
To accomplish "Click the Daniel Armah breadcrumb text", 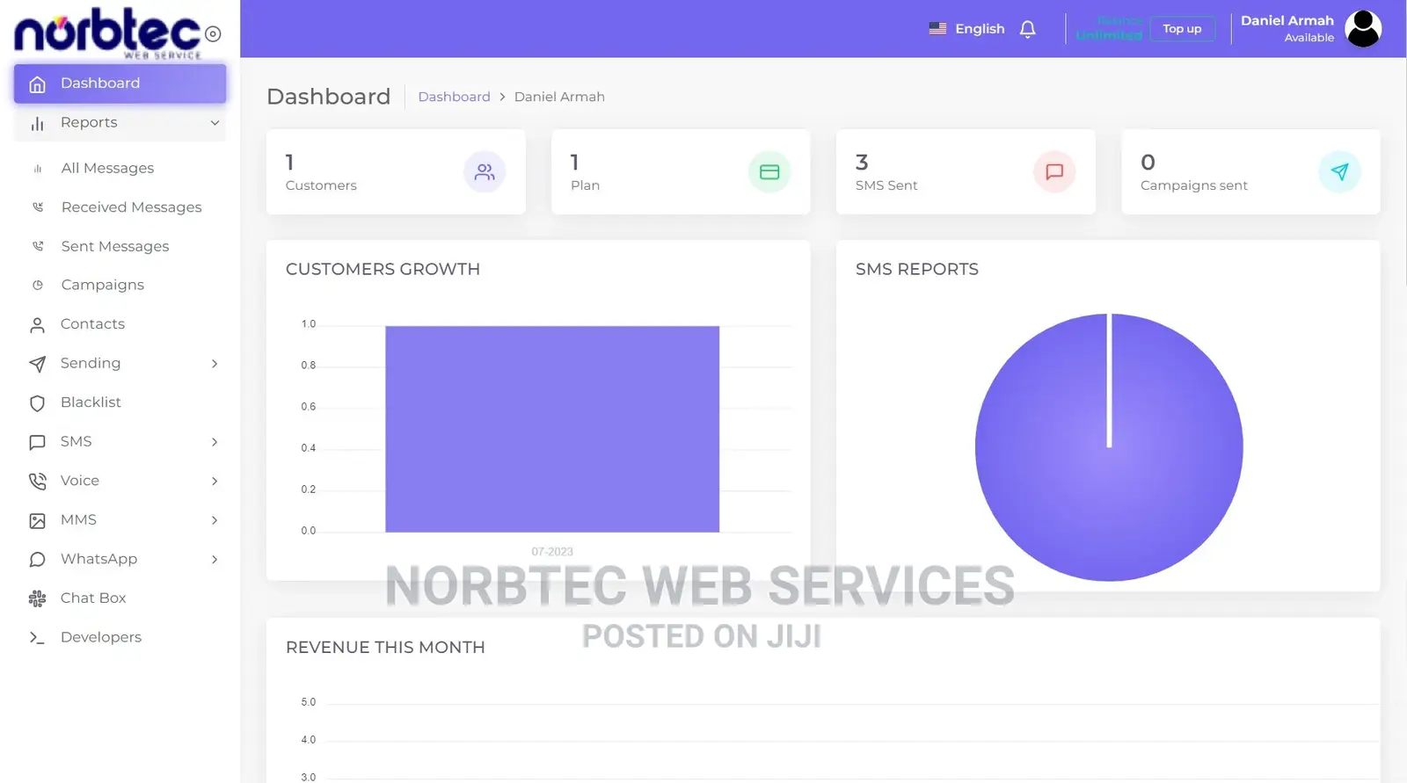I will pyautogui.click(x=559, y=97).
